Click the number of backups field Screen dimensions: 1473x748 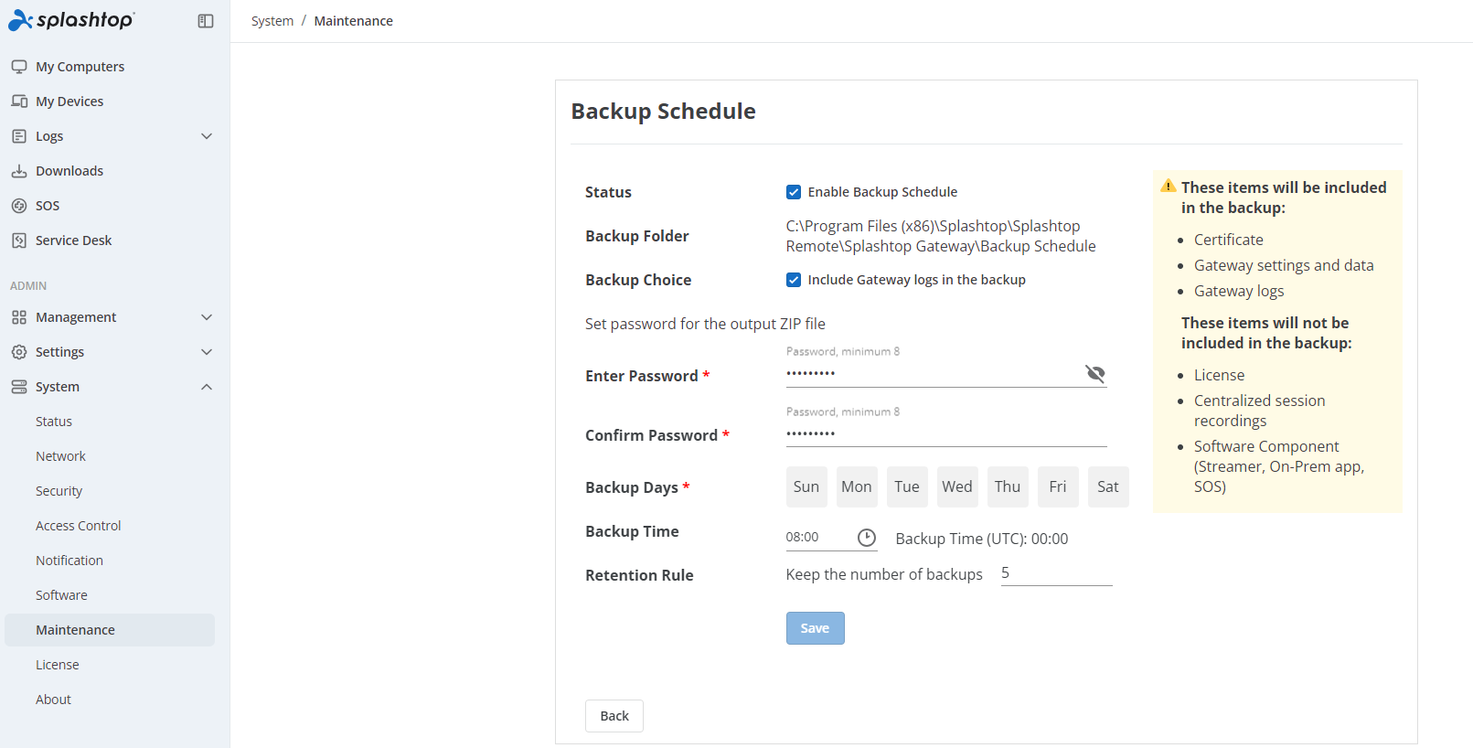[1056, 573]
